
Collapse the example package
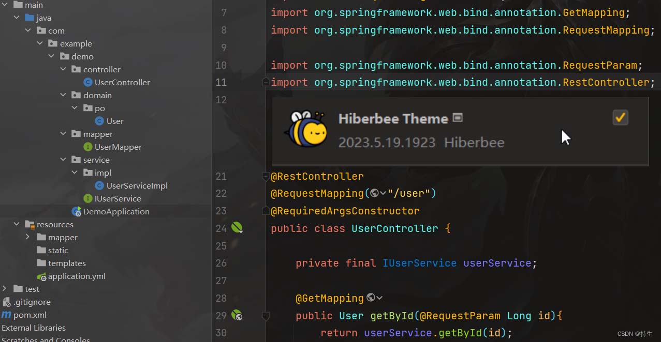point(40,43)
